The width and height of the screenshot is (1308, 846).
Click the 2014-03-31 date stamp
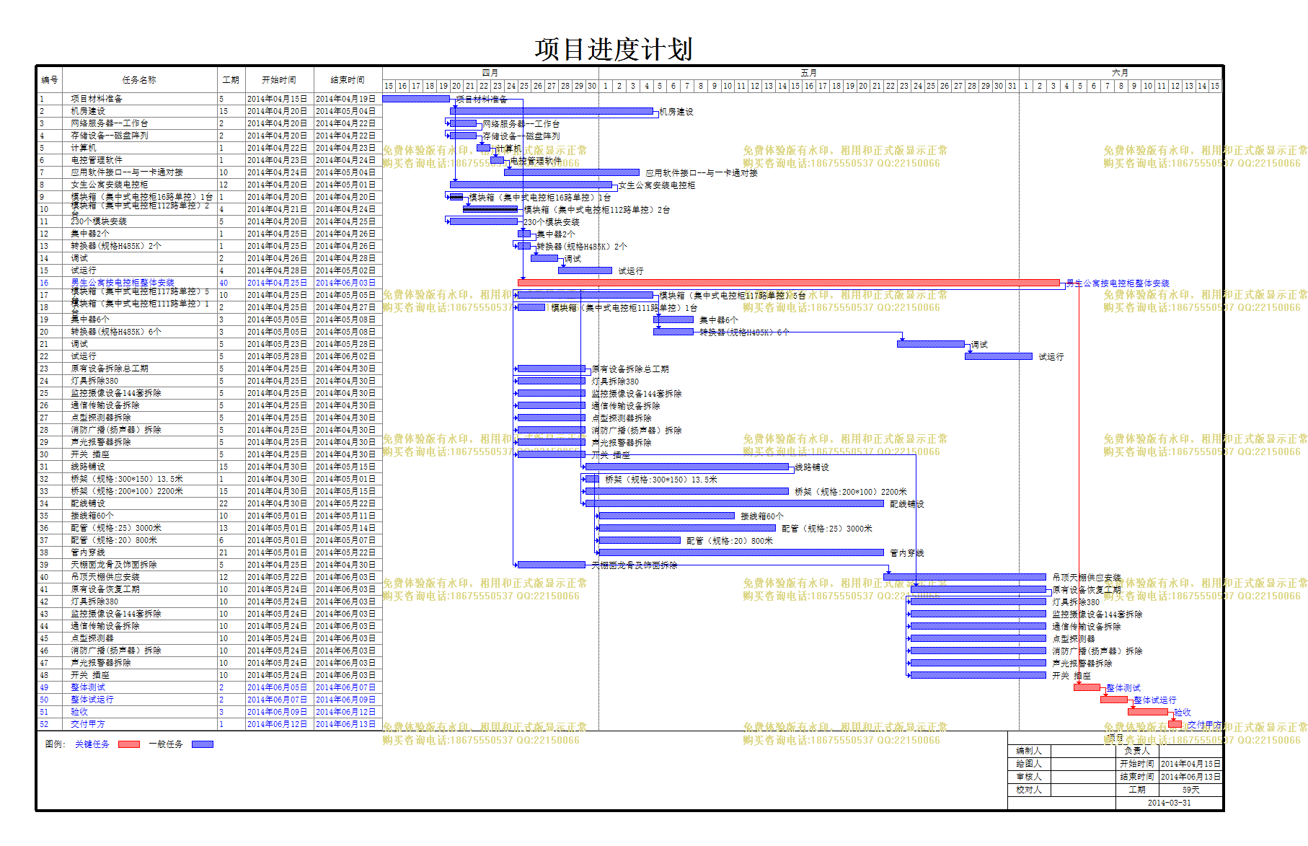1170,803
